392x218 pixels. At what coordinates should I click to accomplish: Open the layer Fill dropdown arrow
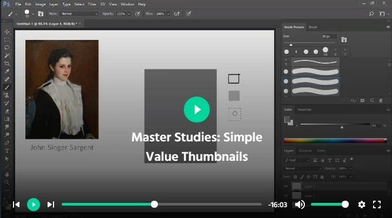click(350, 177)
